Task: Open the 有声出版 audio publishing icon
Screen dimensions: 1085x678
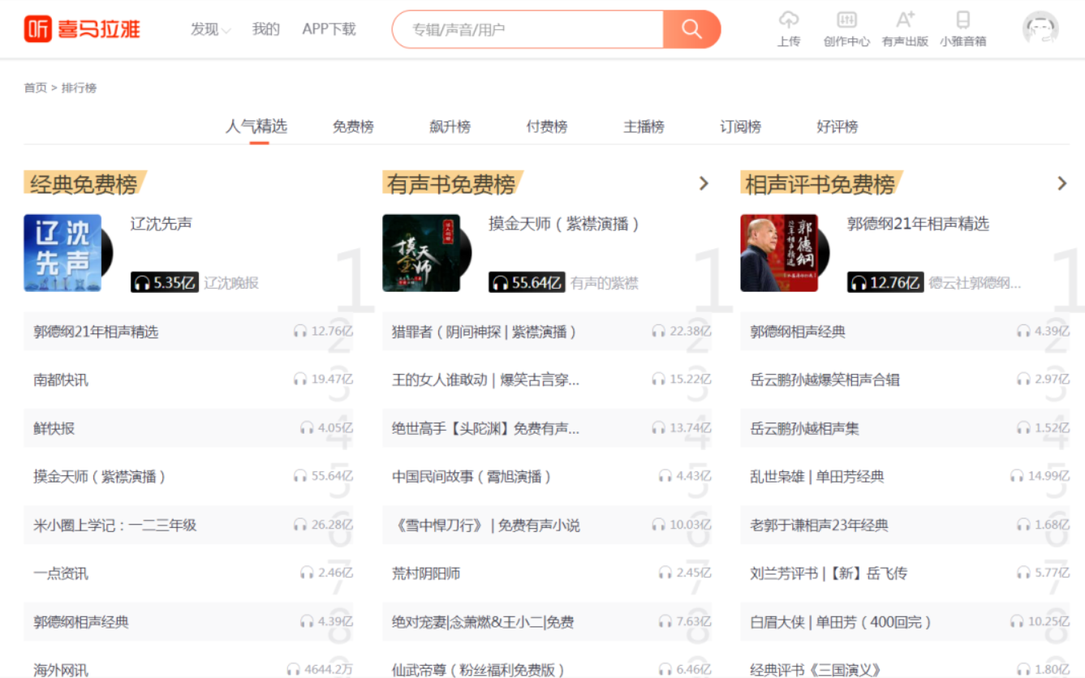Action: [905, 20]
